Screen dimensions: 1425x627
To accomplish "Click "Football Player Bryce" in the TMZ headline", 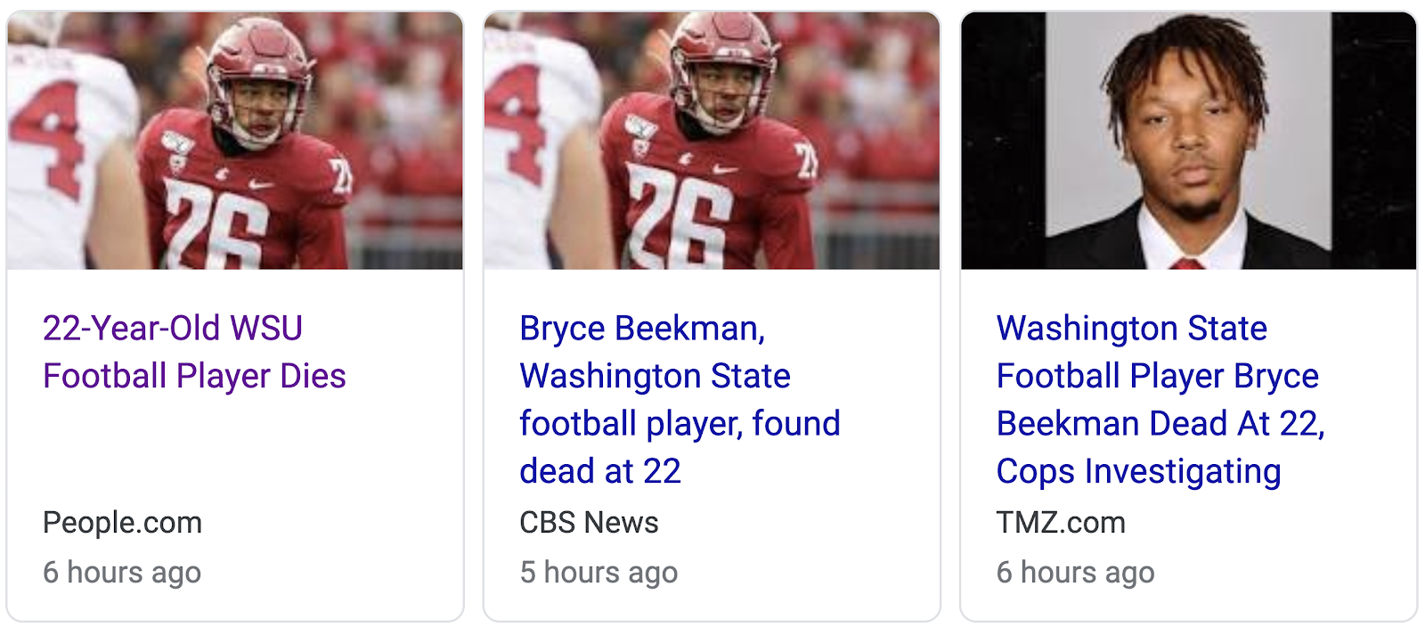I will pos(1157,376).
